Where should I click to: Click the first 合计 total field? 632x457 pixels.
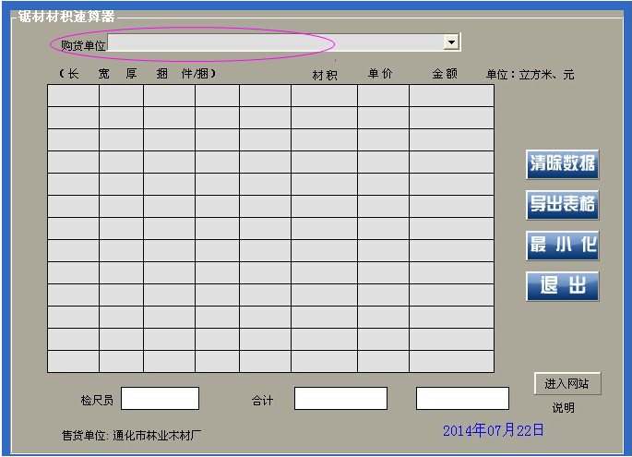(x=340, y=398)
